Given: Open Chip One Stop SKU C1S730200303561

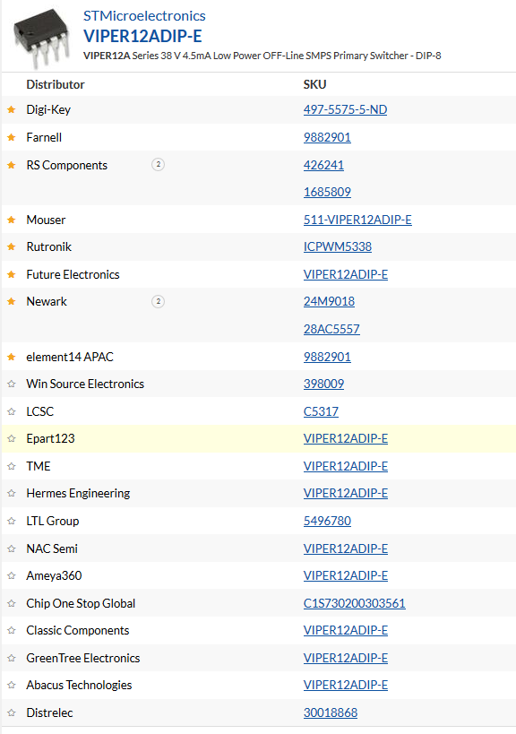Looking at the screenshot, I should pos(354,603).
